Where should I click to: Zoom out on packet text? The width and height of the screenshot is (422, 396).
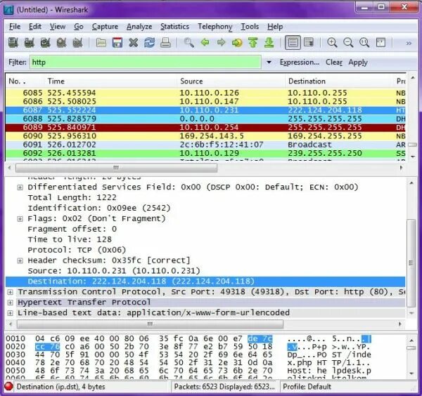pyautogui.click(x=348, y=43)
